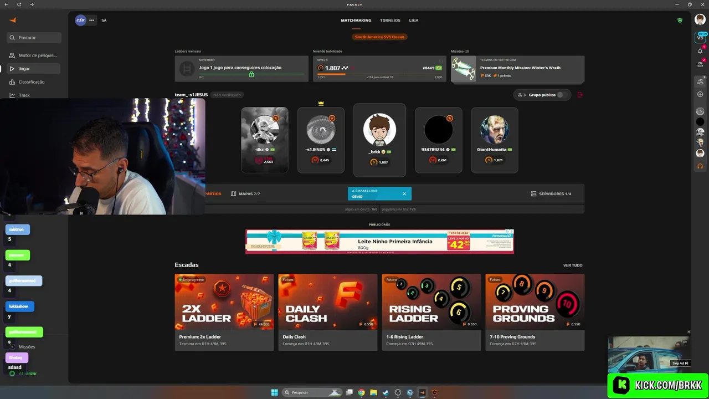Open the -ilkz player card
The height and width of the screenshot is (399, 709).
264,140
